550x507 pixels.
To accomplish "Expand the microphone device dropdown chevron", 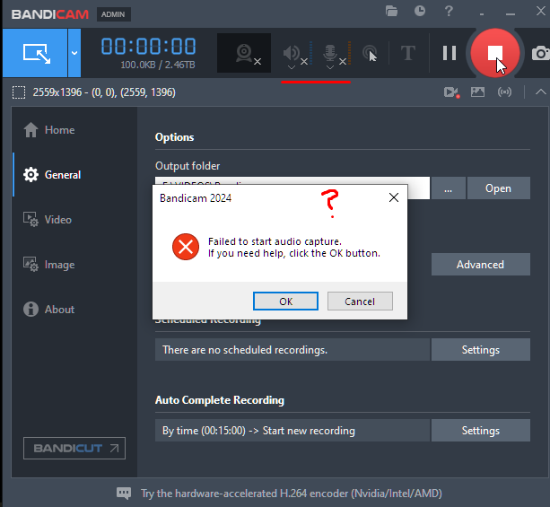I will coord(329,67).
